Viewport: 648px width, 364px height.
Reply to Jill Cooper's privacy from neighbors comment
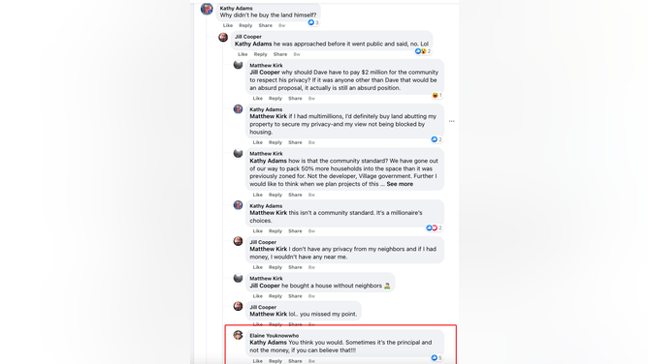coord(275,267)
